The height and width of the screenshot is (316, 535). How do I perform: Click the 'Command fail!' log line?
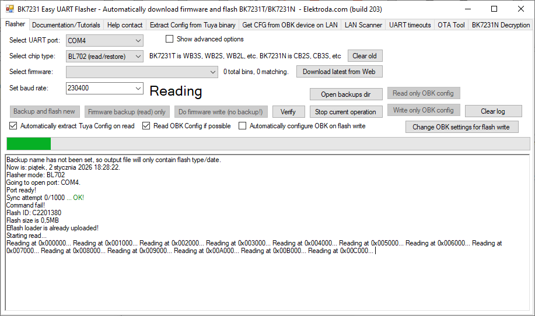26,205
